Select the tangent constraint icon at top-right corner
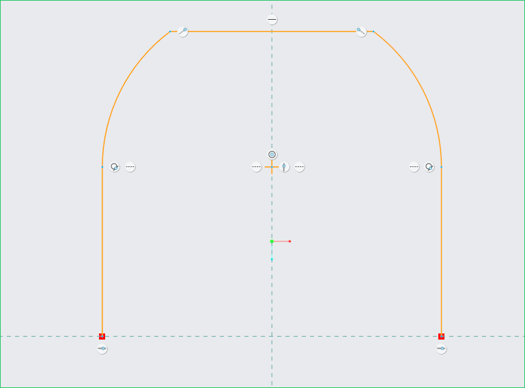Image resolution: width=525 pixels, height=388 pixels. click(361, 31)
